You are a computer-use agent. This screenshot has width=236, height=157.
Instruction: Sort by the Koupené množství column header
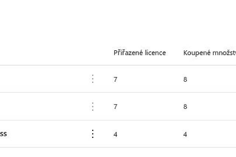pyautogui.click(x=209, y=53)
